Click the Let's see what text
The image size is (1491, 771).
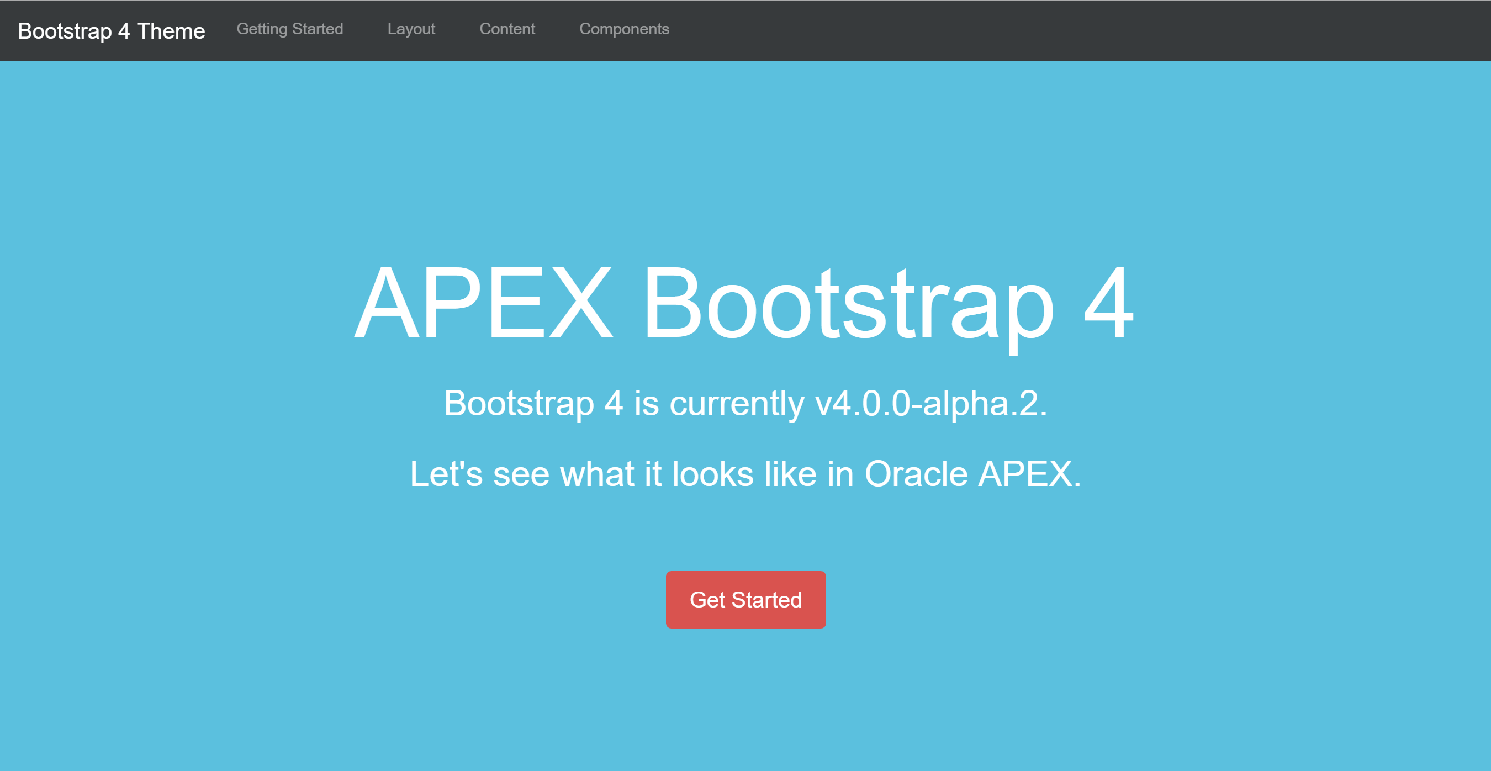coord(521,474)
